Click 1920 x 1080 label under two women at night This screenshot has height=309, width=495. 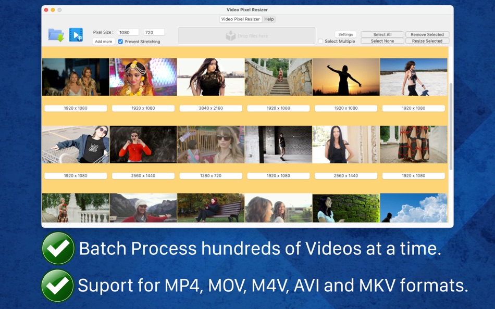(76, 108)
